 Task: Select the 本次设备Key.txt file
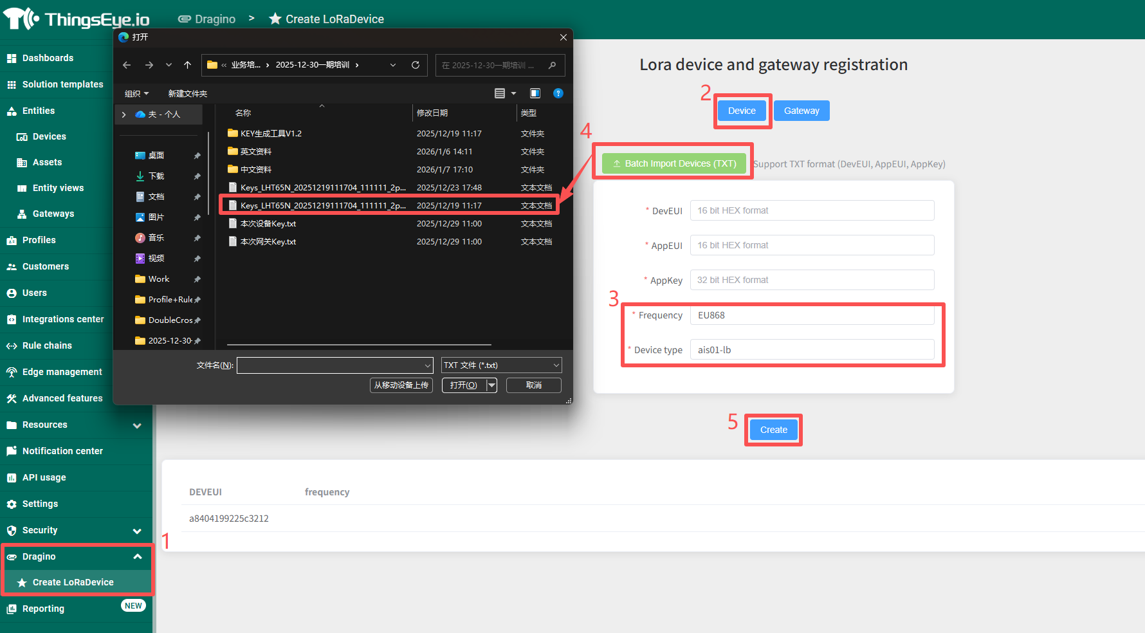(268, 224)
